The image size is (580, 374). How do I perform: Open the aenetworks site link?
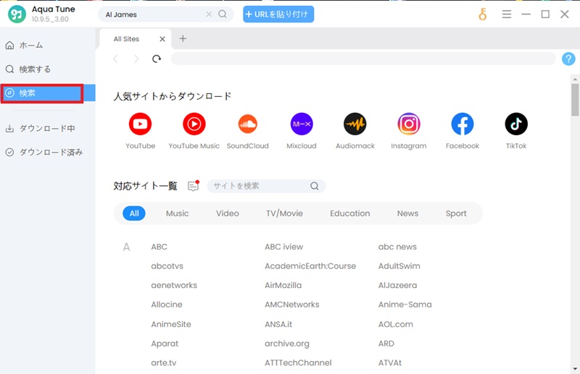click(174, 285)
